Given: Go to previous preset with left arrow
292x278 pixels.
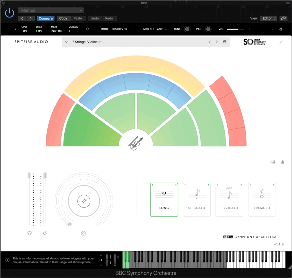Looking at the screenshot, I should click(22, 18).
